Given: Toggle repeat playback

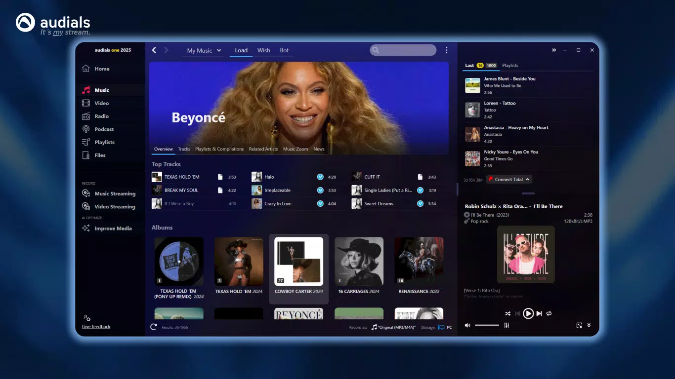Looking at the screenshot, I should [x=549, y=313].
